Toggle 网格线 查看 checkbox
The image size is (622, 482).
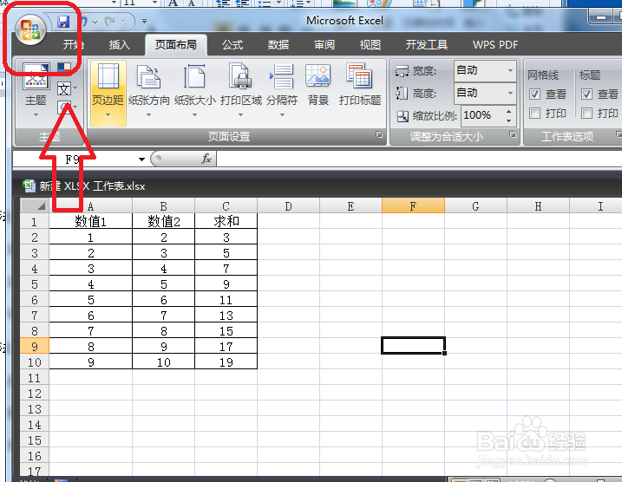(x=534, y=94)
